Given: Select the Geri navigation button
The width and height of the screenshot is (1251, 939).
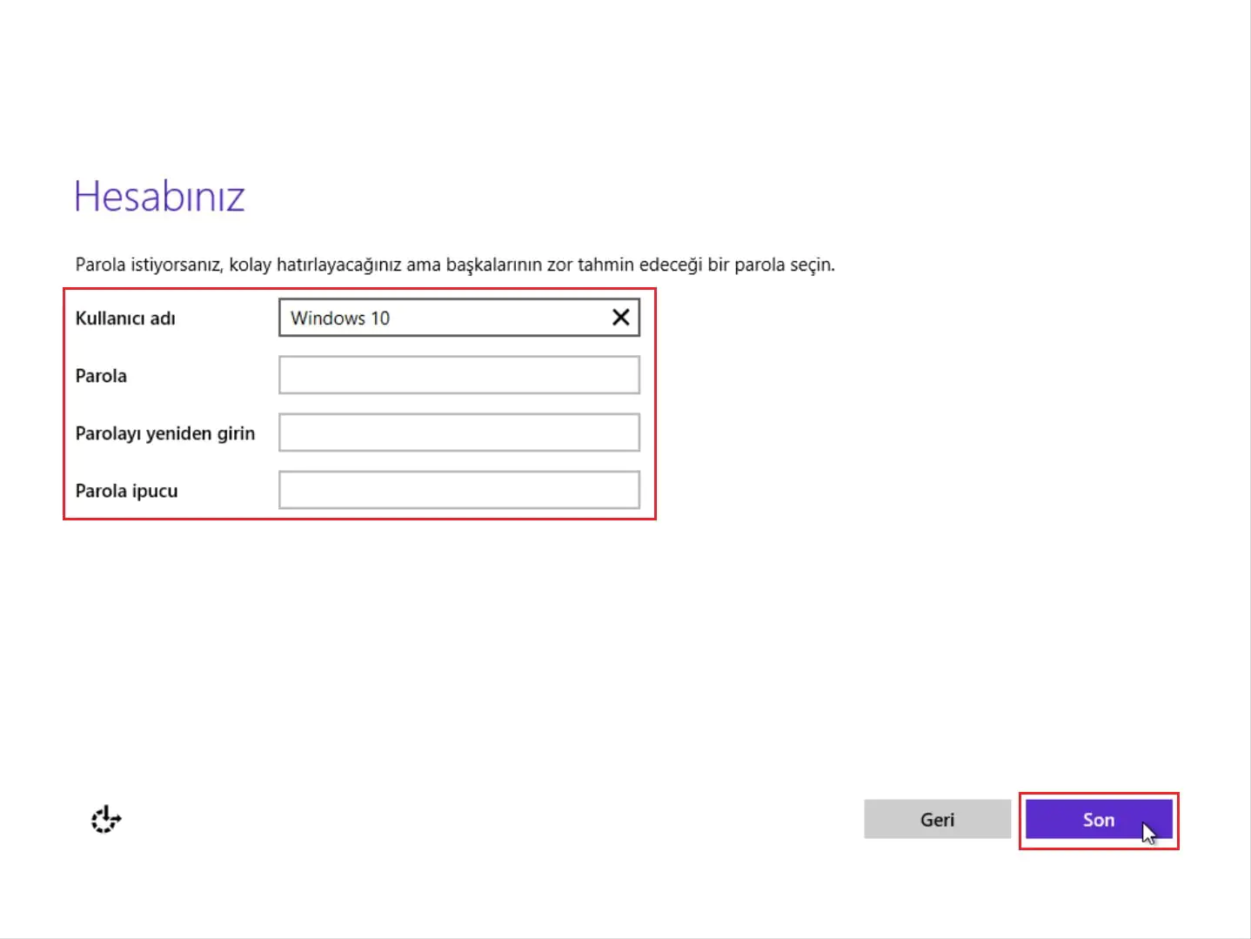Looking at the screenshot, I should (938, 819).
